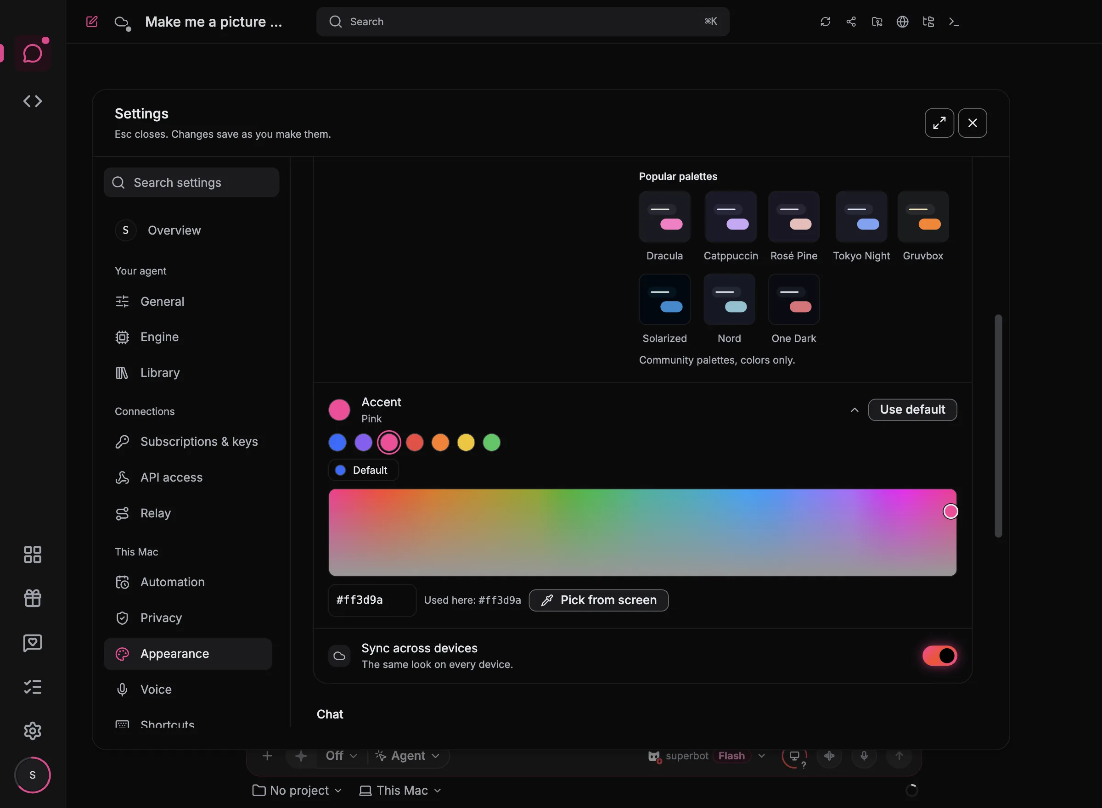Click the gear settings sidebar icon
The width and height of the screenshot is (1102, 808).
[33, 731]
